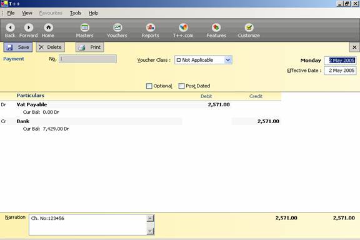
Task: Click the voucher No. field
Action: tap(87, 59)
